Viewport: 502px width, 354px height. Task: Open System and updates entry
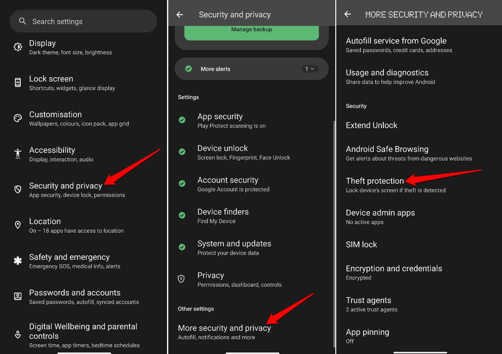click(x=251, y=248)
